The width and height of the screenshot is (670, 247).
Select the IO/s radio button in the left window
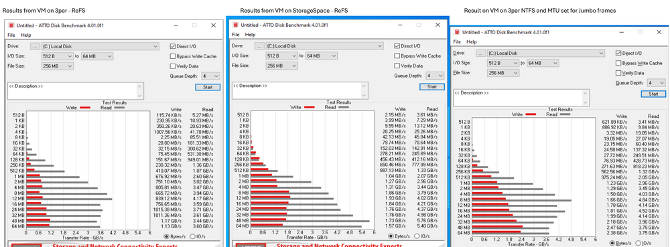point(192,236)
